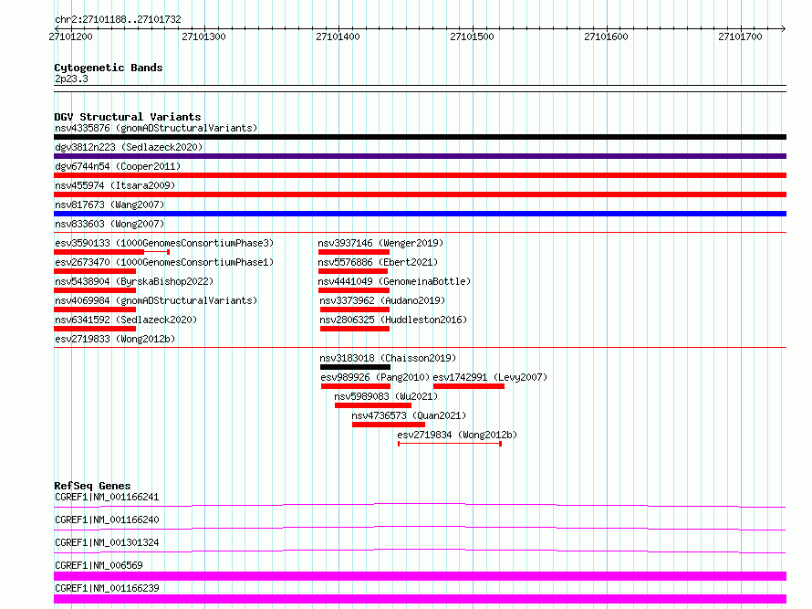Screen dimensions: 812x609
Task: Click the red bar under nsv2806325
Action: click(x=355, y=329)
